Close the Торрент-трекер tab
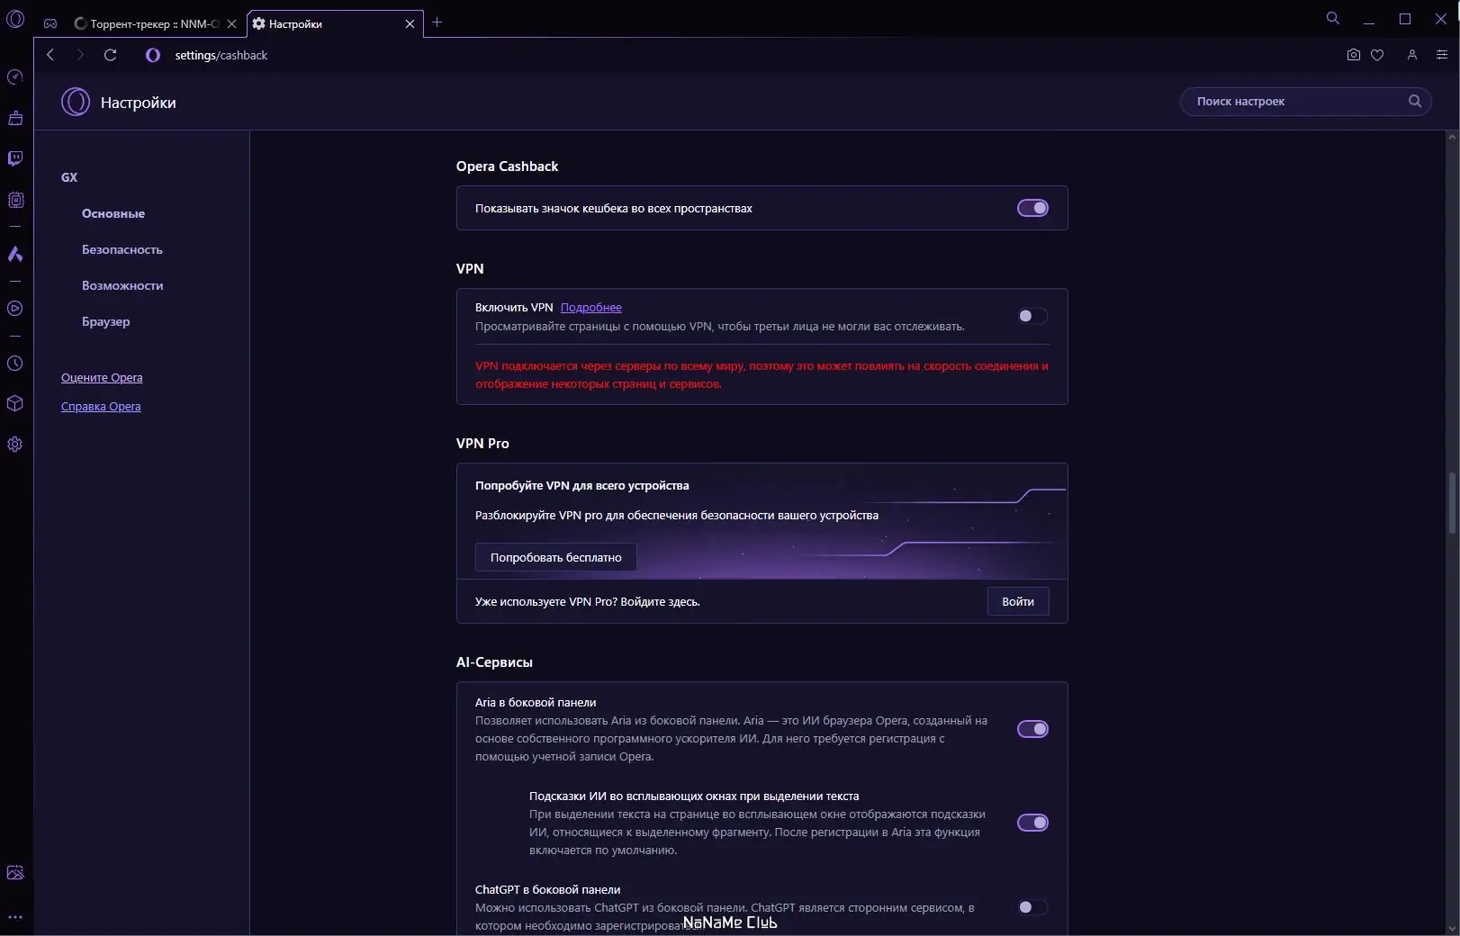This screenshot has width=1460, height=936. click(x=231, y=24)
